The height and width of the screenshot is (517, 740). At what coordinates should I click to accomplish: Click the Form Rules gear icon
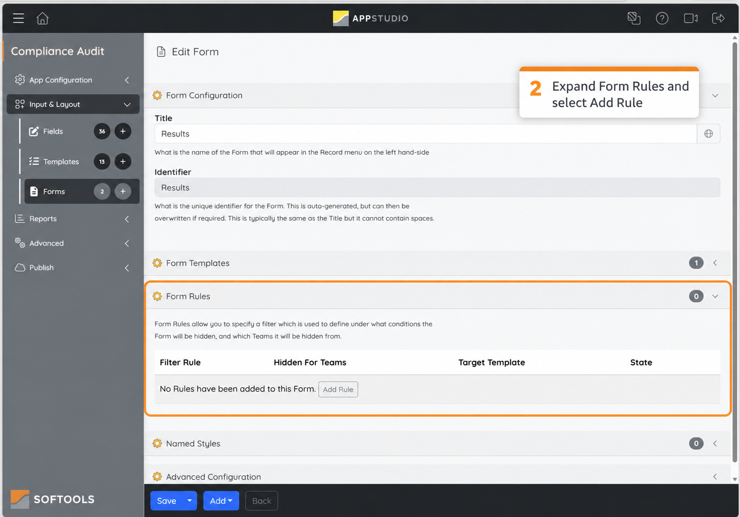point(157,296)
